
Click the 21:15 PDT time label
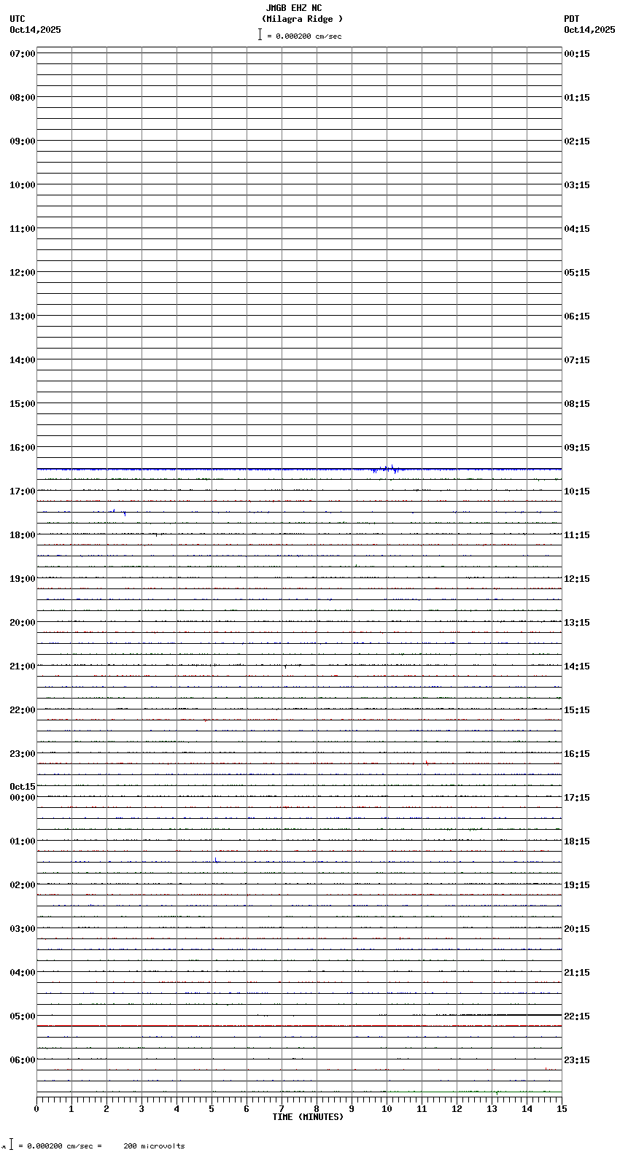[577, 973]
